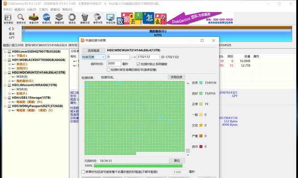Click the end cylinder field 1702132
This screenshot has height=178, width=298.
pyautogui.click(x=148, y=57)
